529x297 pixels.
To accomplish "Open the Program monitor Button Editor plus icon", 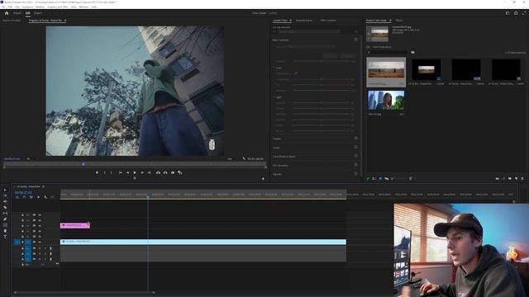I will point(263,179).
